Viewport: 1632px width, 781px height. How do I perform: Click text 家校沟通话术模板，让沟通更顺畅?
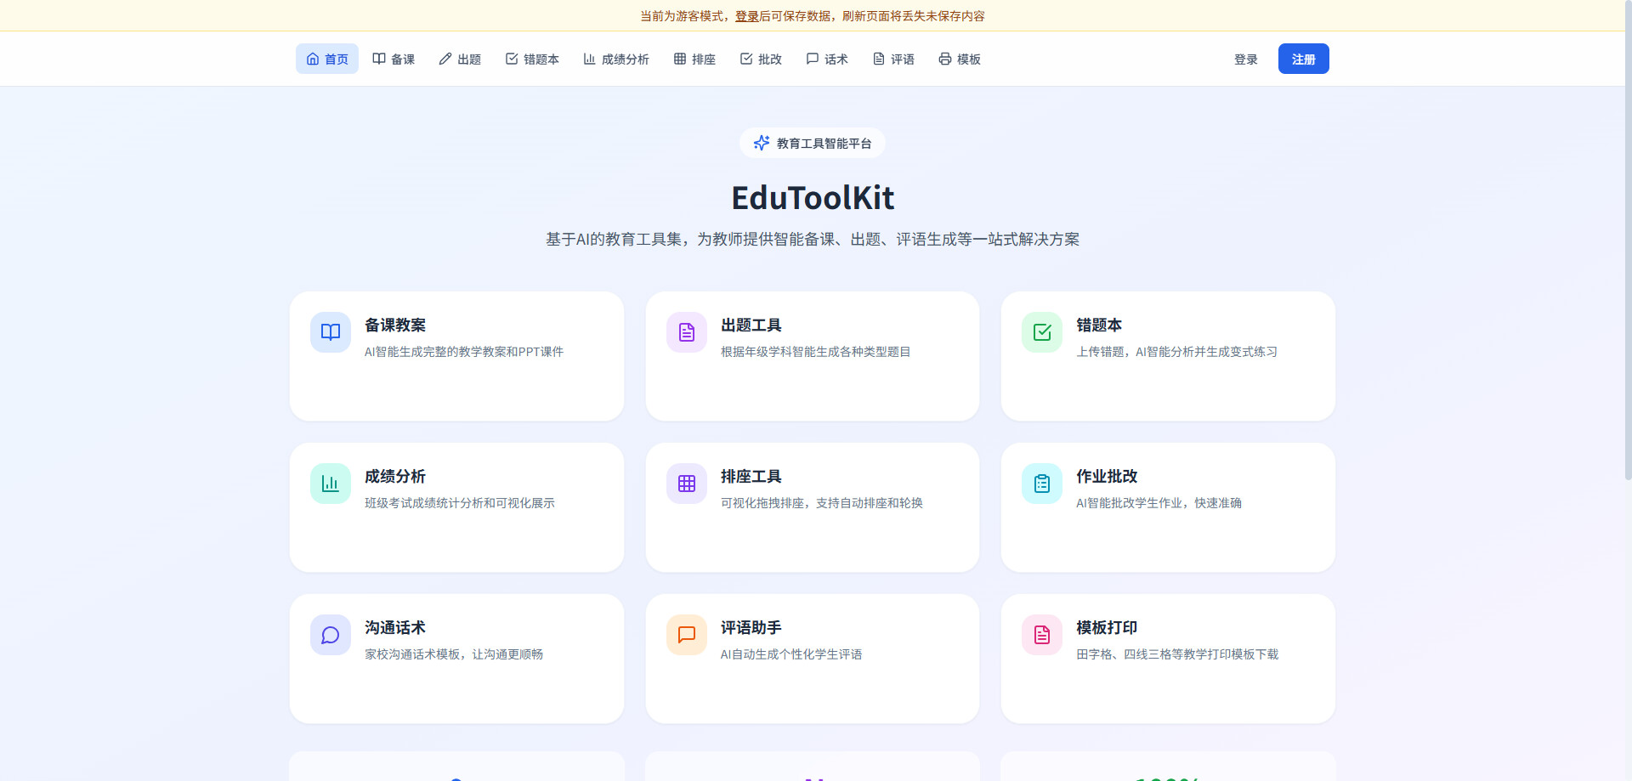(x=454, y=654)
